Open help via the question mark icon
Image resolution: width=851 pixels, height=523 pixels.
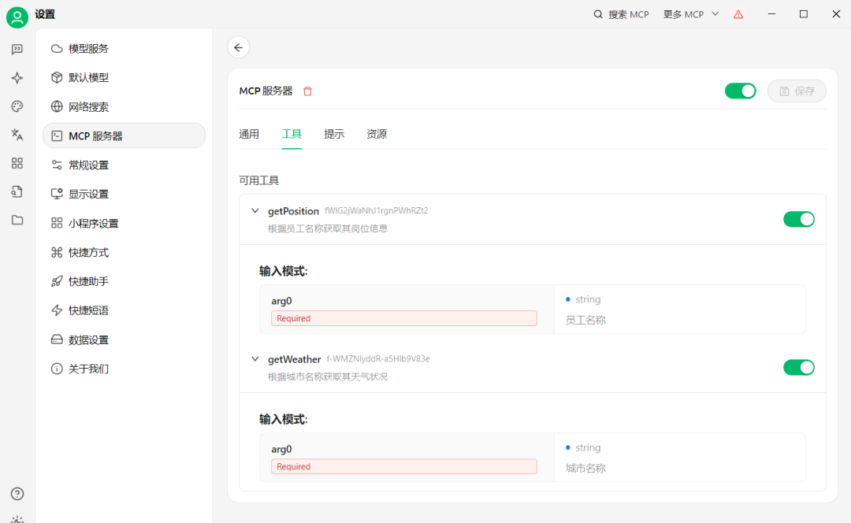click(17, 494)
